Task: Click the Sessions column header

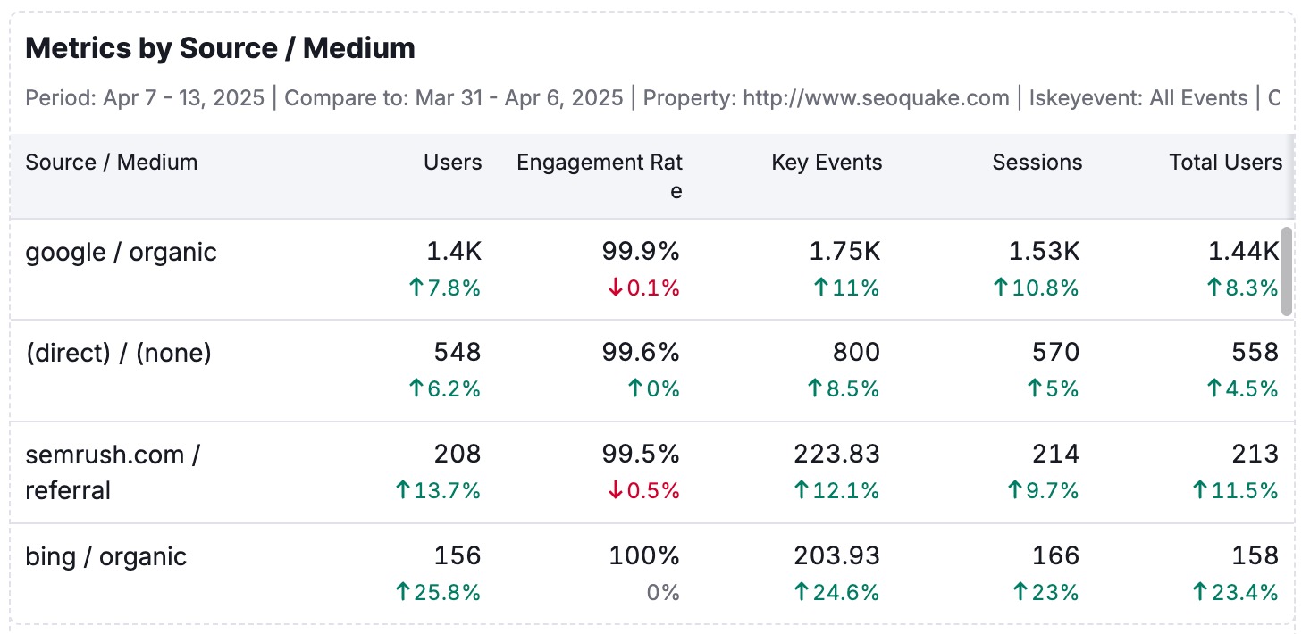Action: [x=1037, y=163]
